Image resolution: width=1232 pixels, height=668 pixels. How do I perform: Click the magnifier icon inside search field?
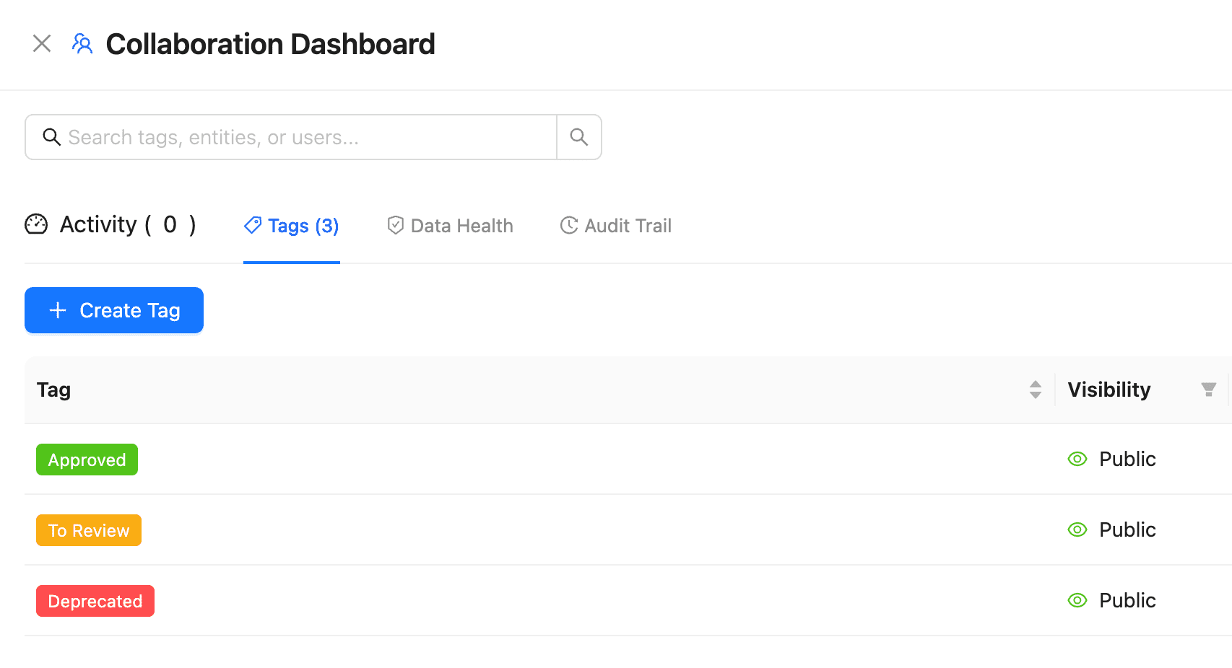(x=51, y=137)
